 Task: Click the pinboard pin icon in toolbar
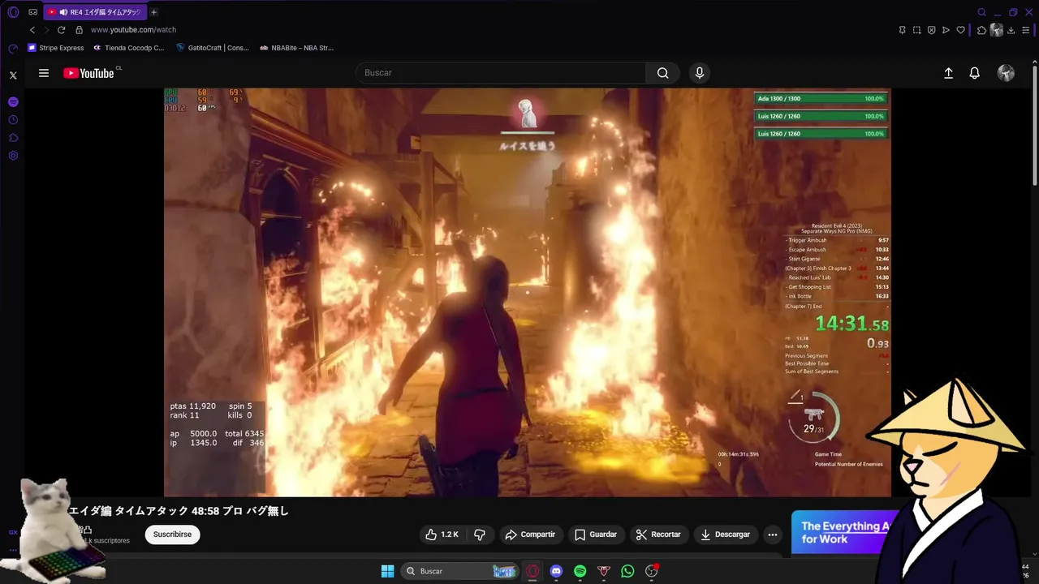902,30
